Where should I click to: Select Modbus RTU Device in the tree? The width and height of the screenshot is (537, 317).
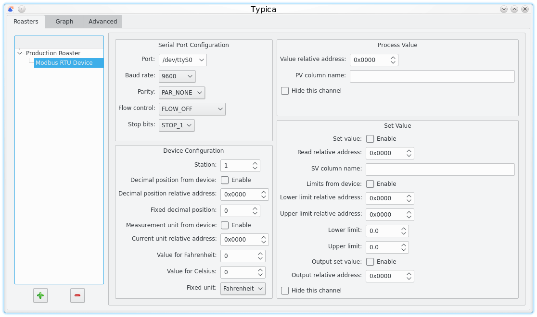click(64, 63)
